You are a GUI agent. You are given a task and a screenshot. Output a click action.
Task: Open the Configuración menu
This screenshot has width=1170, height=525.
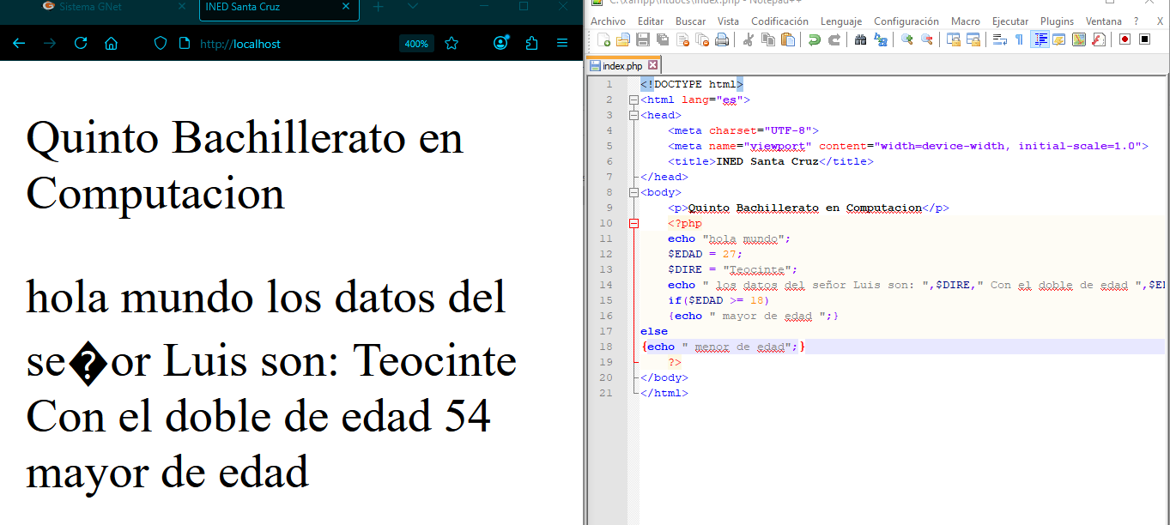[906, 21]
